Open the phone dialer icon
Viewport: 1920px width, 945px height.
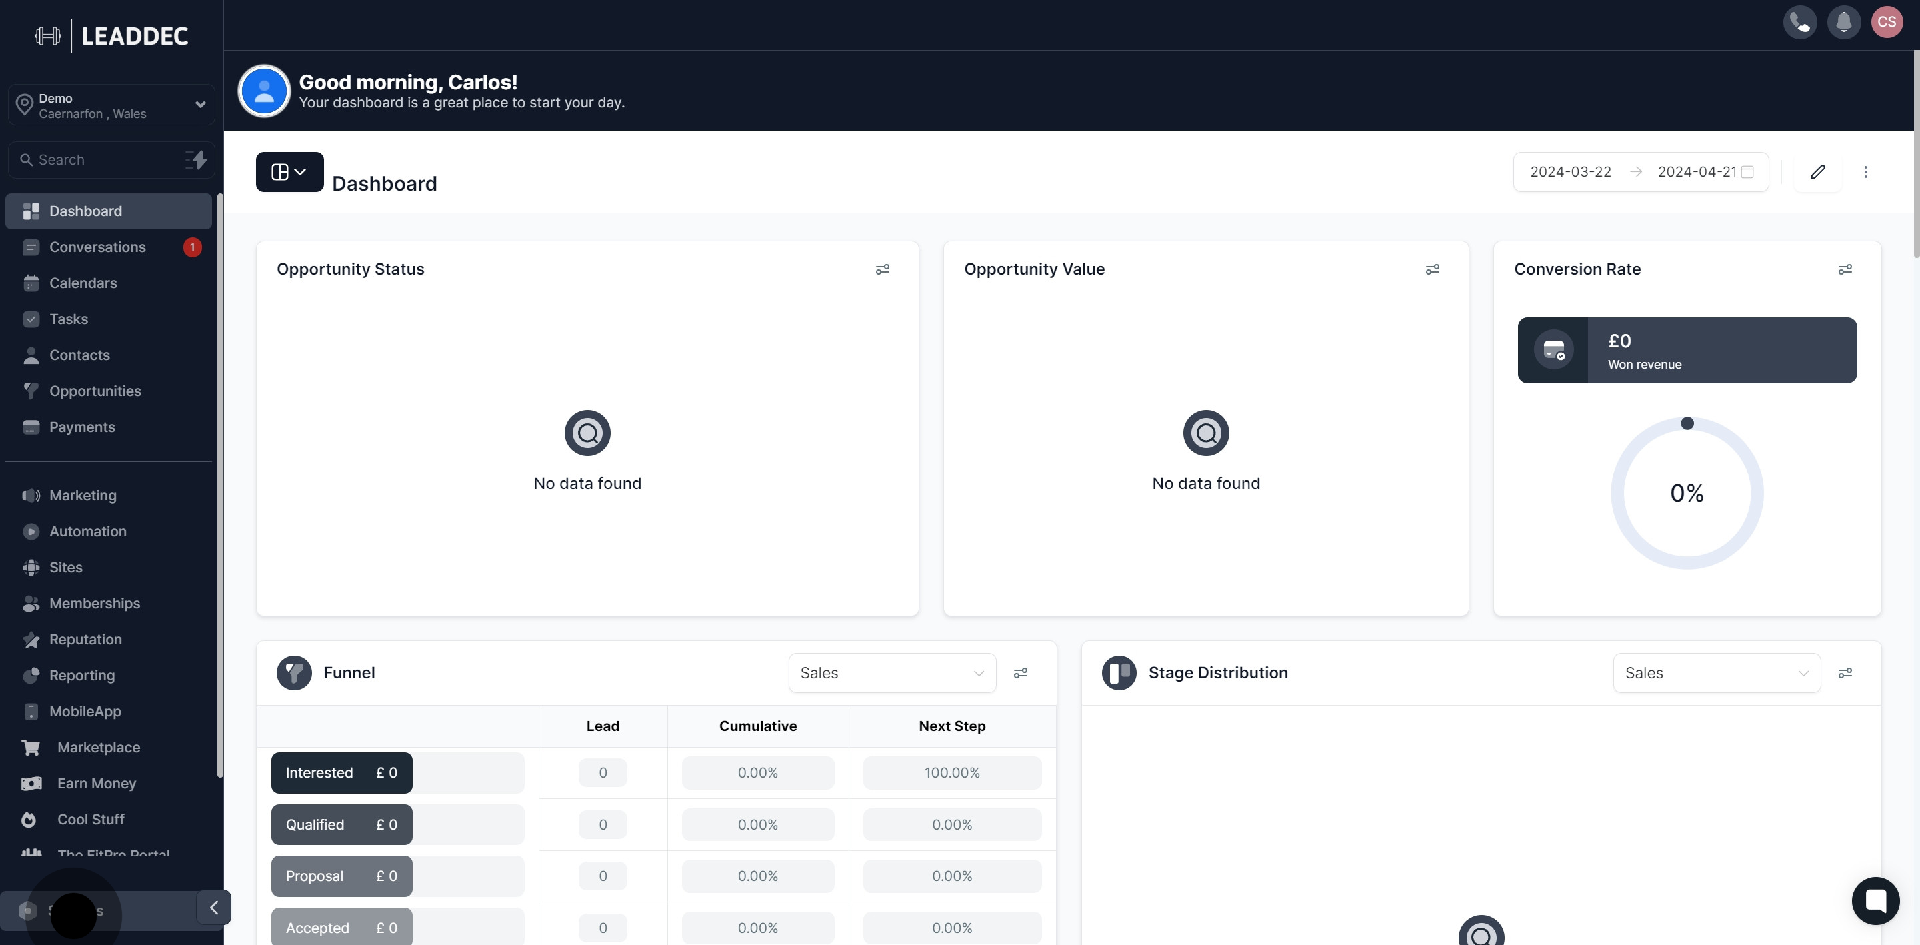tap(1800, 21)
